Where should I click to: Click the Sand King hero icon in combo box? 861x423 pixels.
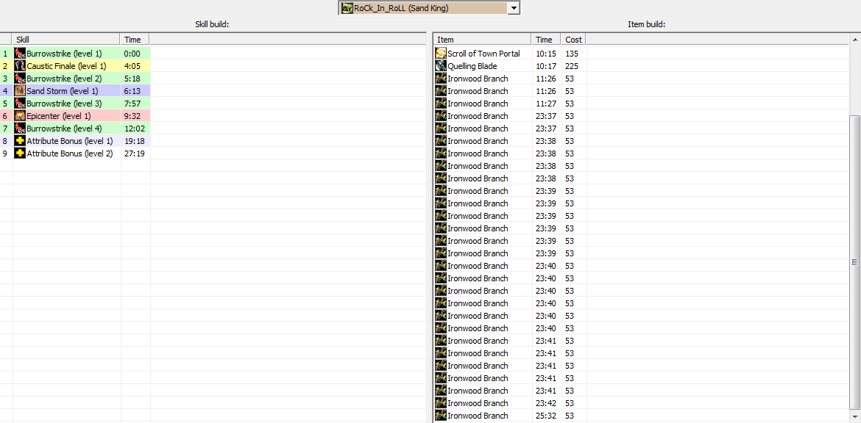click(347, 7)
